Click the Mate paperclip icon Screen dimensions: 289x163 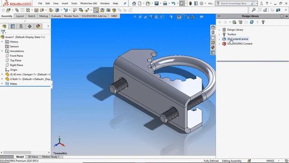pyautogui.click(x=17, y=10)
